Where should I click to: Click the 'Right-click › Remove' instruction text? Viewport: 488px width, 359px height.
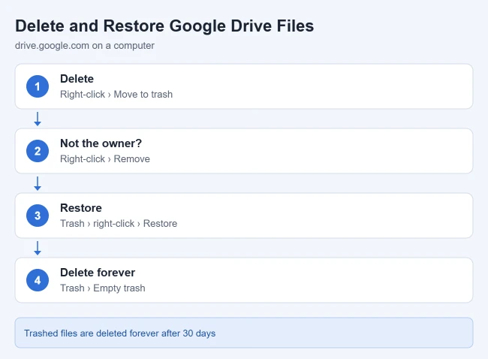(x=105, y=158)
